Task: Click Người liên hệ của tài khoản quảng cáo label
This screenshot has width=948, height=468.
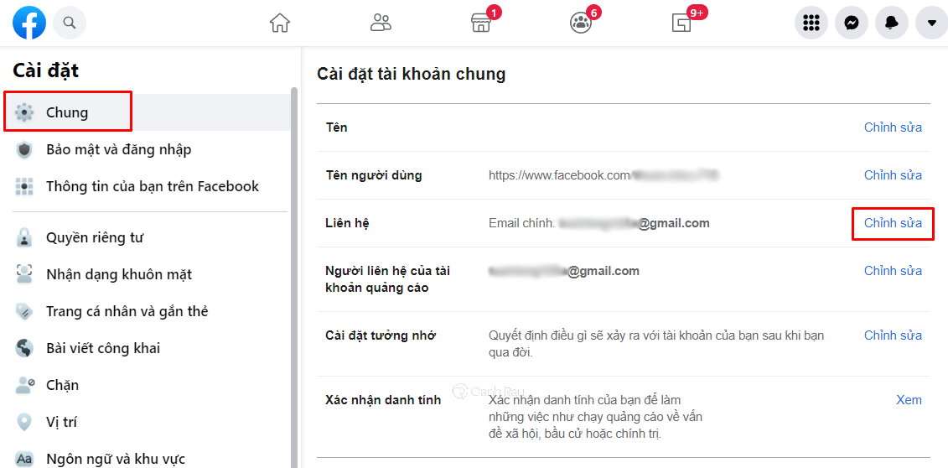Action: coord(387,279)
